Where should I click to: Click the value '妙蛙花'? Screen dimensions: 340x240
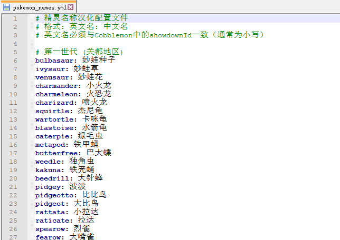point(90,77)
